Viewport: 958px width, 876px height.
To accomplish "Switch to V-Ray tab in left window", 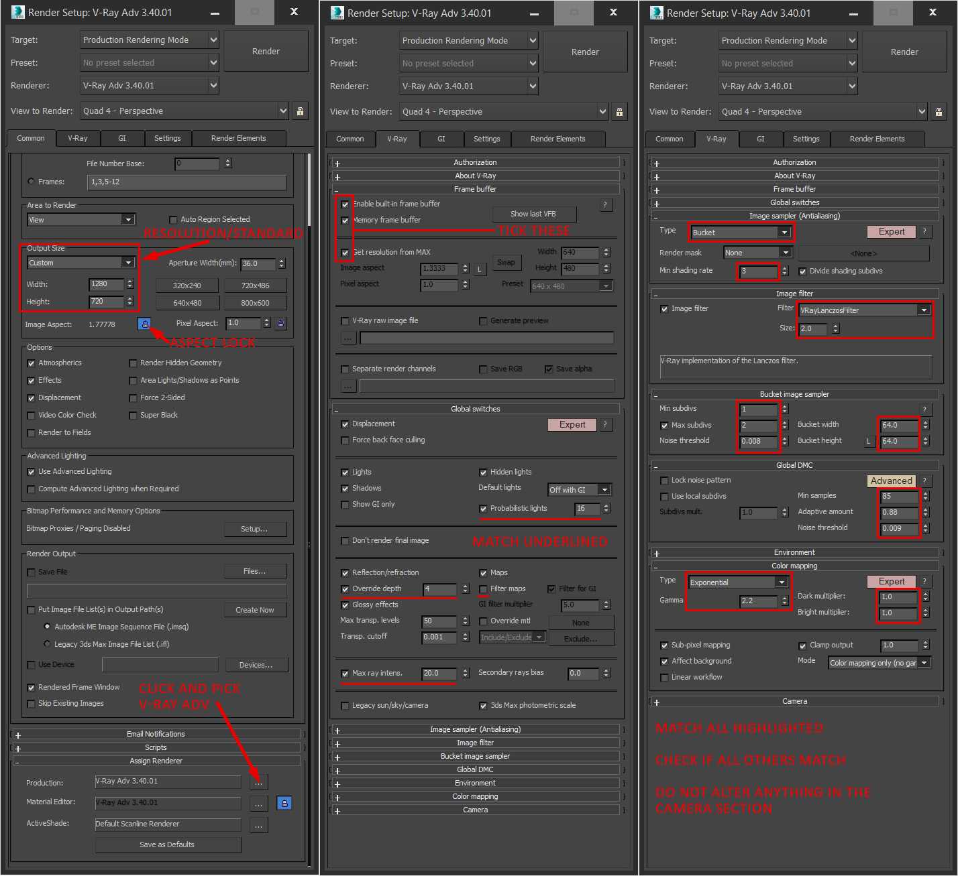I will [x=77, y=138].
